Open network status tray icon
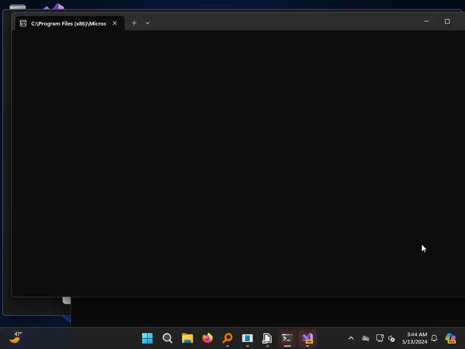This screenshot has height=349, width=465. (x=380, y=338)
